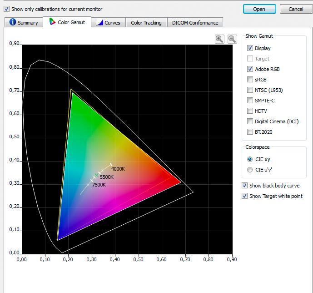The image size is (313, 293).
Task: Switch to the Curves tab
Action: pos(109,22)
